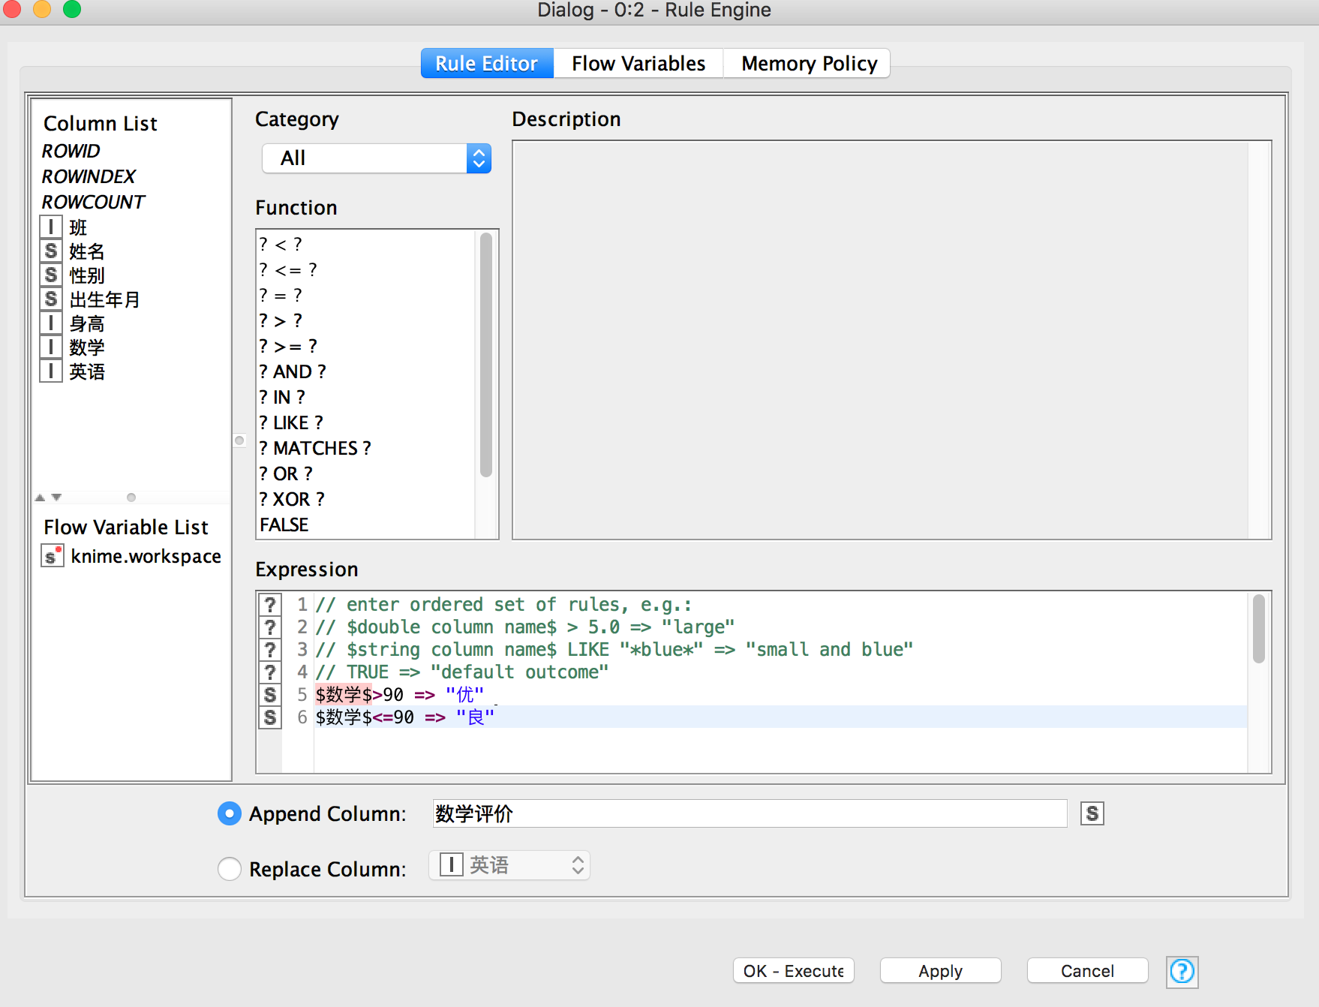
Task: Open the Replace Column 英语 dropdown
Action: tap(509, 865)
